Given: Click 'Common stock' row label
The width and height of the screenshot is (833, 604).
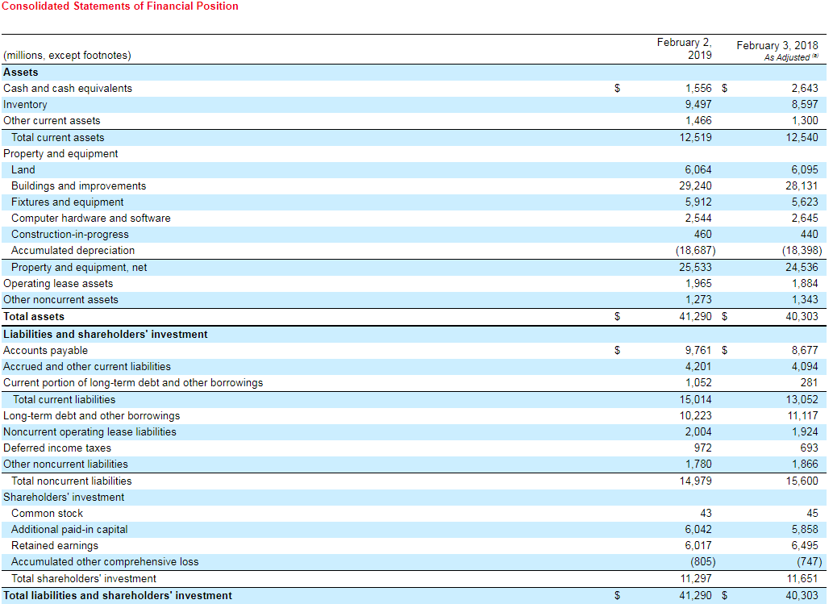Looking at the screenshot, I should 48,514.
